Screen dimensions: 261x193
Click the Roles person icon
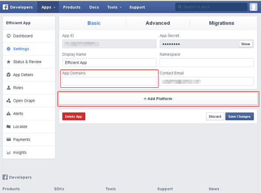tap(9, 88)
